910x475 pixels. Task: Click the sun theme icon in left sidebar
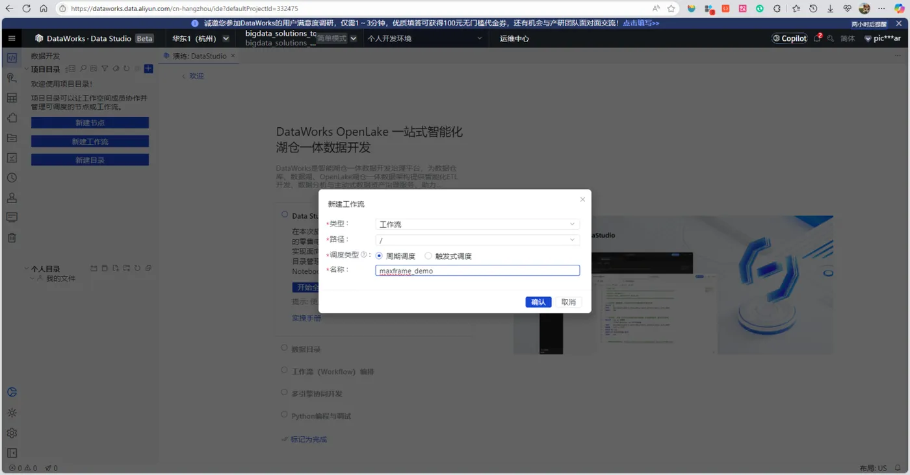click(12, 413)
